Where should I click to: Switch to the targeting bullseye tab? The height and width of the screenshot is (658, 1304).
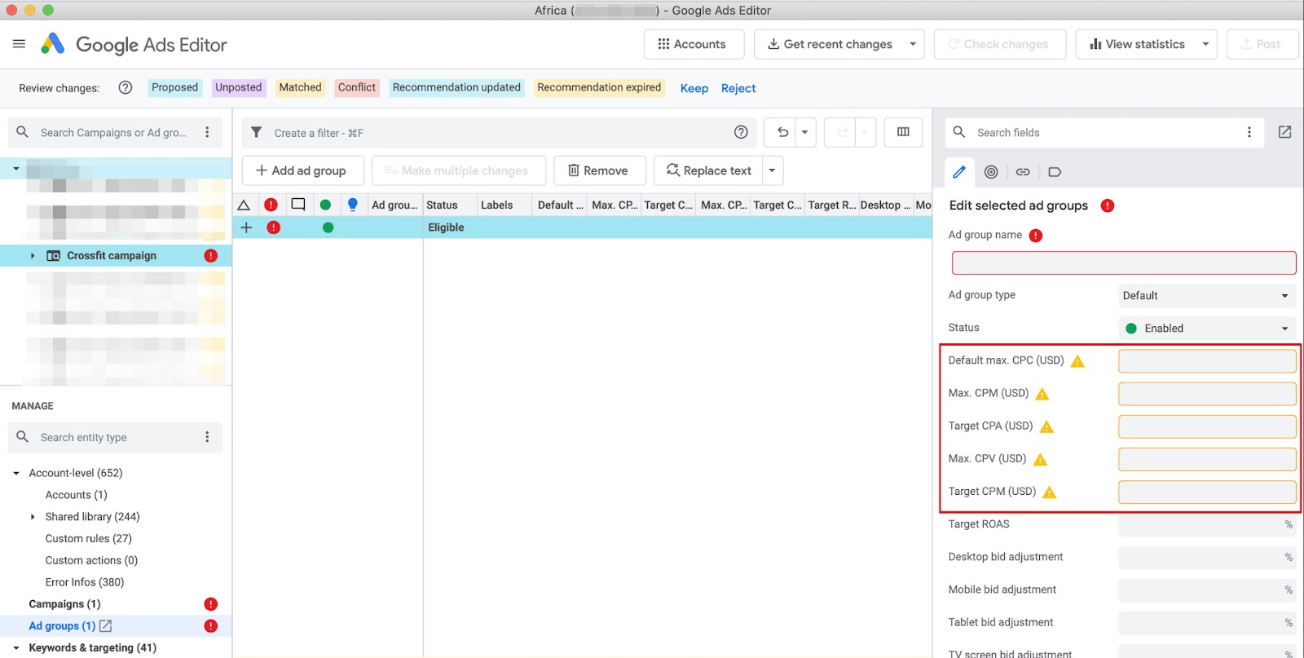pos(991,172)
